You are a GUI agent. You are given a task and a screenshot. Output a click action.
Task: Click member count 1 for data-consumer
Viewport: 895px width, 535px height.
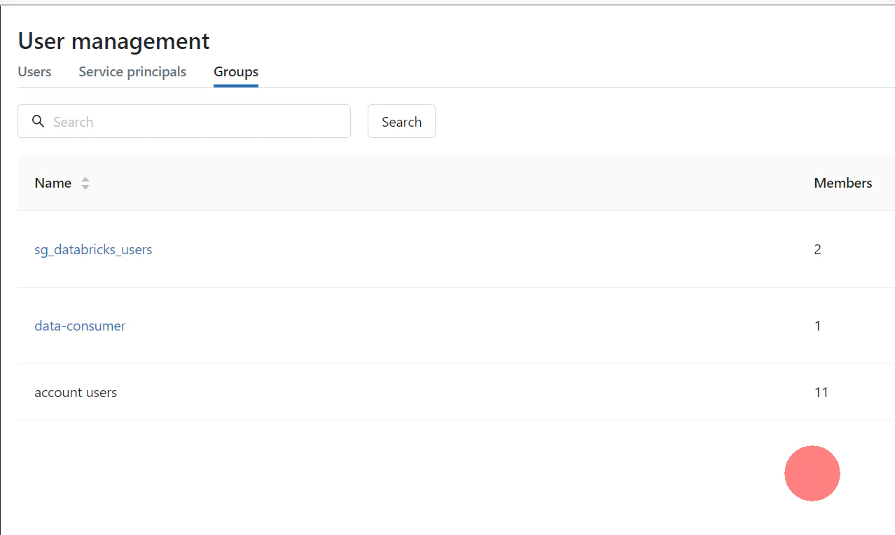point(817,326)
